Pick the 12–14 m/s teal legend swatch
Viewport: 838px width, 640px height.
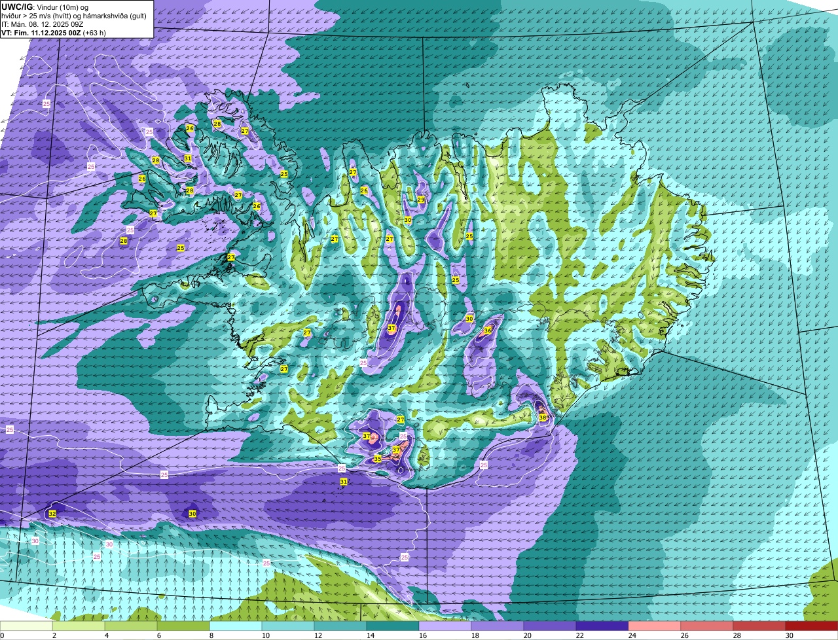(340, 626)
